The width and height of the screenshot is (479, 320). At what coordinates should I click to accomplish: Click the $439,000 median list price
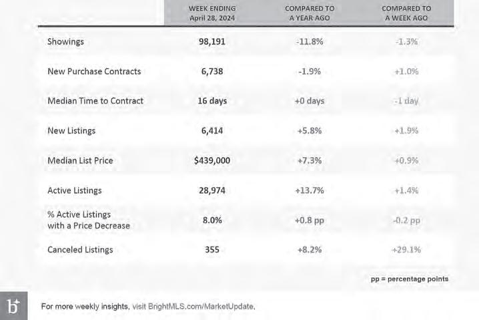pos(212,160)
